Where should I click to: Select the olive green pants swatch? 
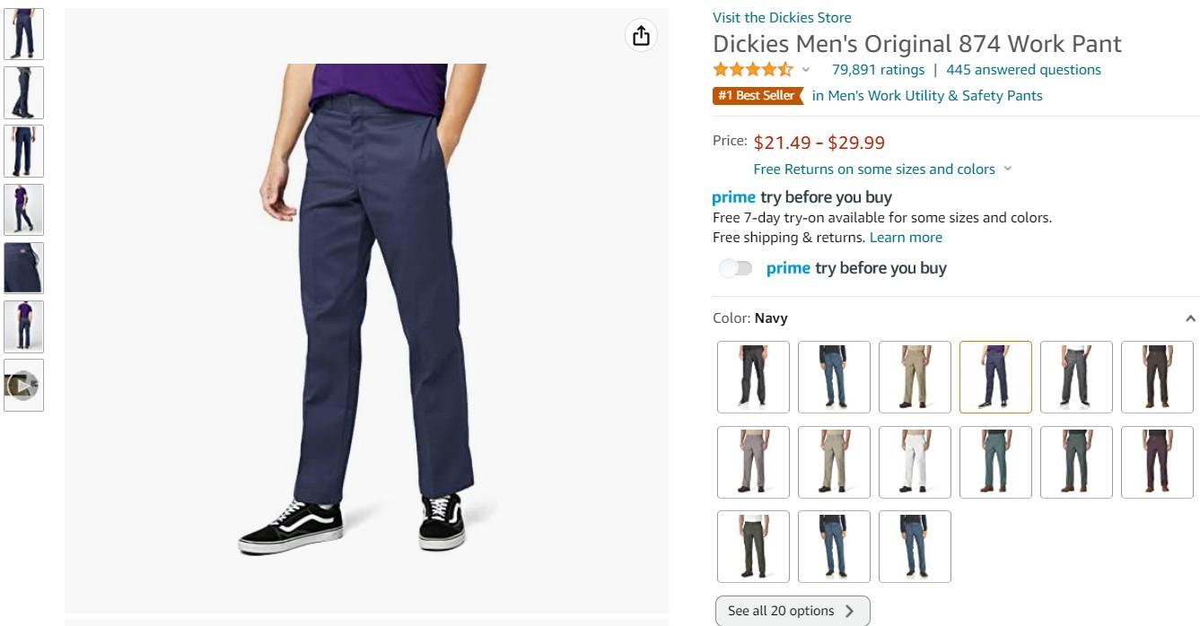point(753,546)
